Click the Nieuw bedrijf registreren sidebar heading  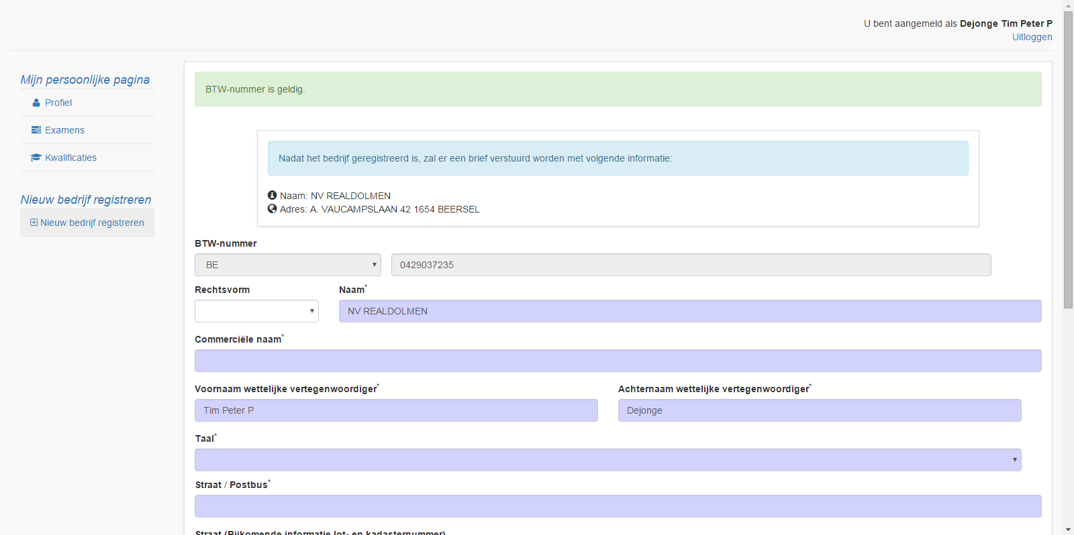[x=86, y=200]
